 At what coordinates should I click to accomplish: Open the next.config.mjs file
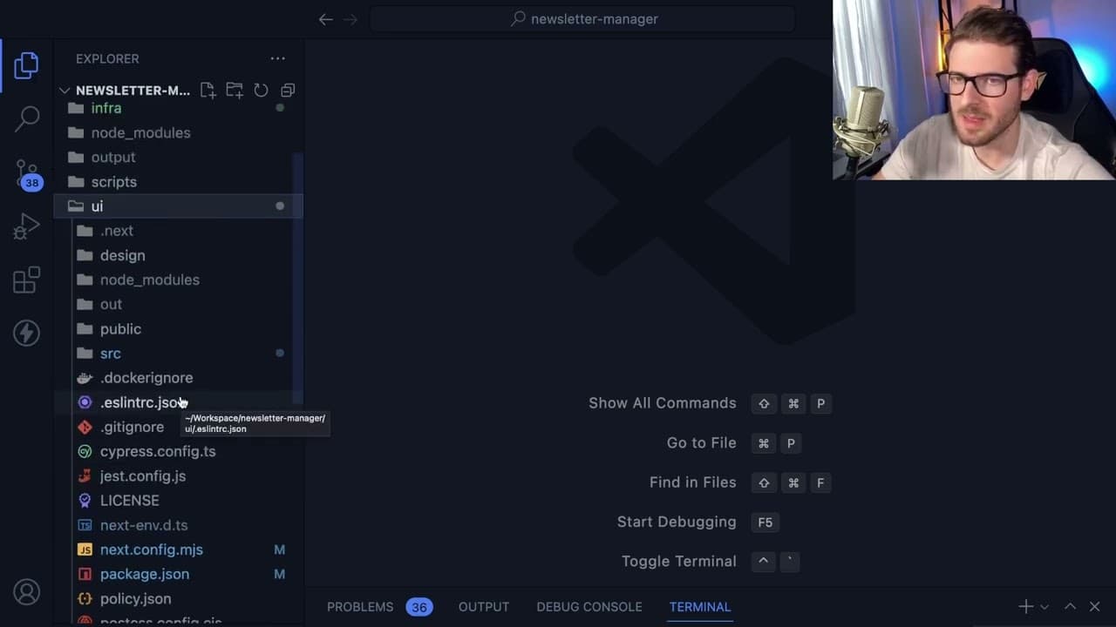click(x=178, y=549)
